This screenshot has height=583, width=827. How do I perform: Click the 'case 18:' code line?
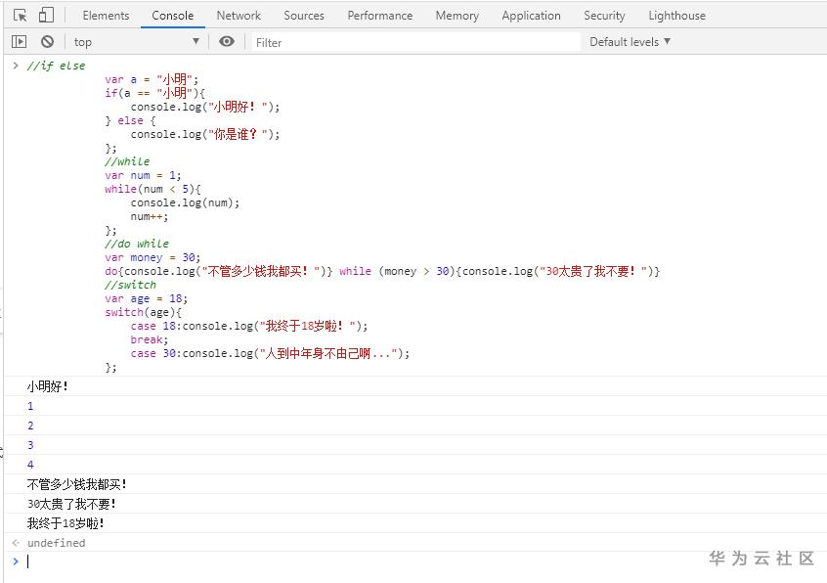pos(249,326)
